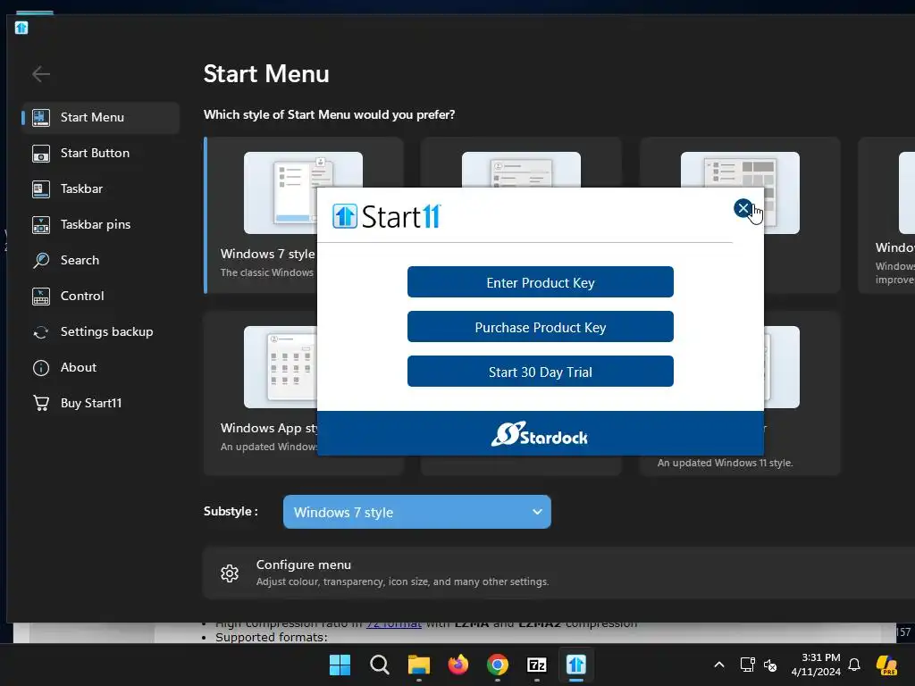Image resolution: width=915 pixels, height=686 pixels.
Task: Open the Start Menu settings page
Action: tap(101, 117)
